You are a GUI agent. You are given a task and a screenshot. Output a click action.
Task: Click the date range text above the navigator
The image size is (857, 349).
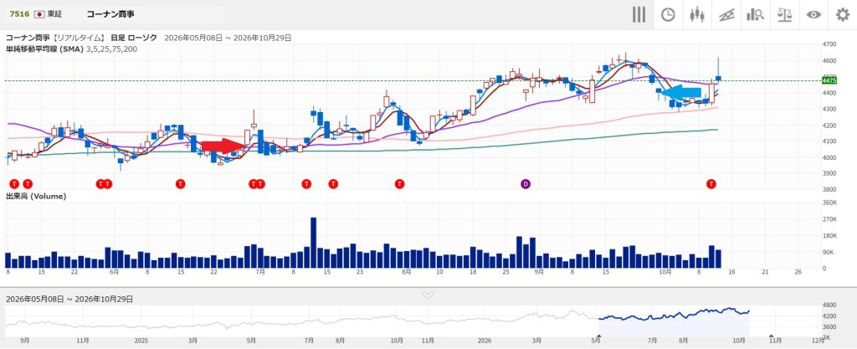tap(69, 300)
